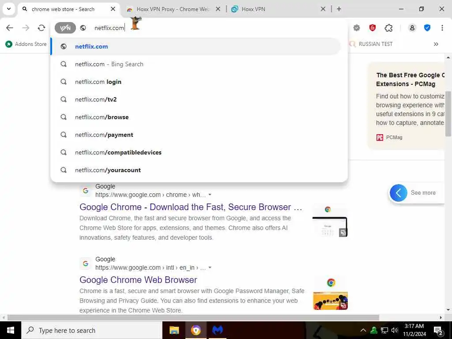Click the horizontal scrollbar thumb
452x339 pixels.
click(x=193, y=317)
